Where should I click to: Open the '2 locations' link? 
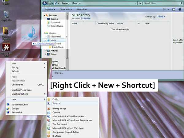86,19
